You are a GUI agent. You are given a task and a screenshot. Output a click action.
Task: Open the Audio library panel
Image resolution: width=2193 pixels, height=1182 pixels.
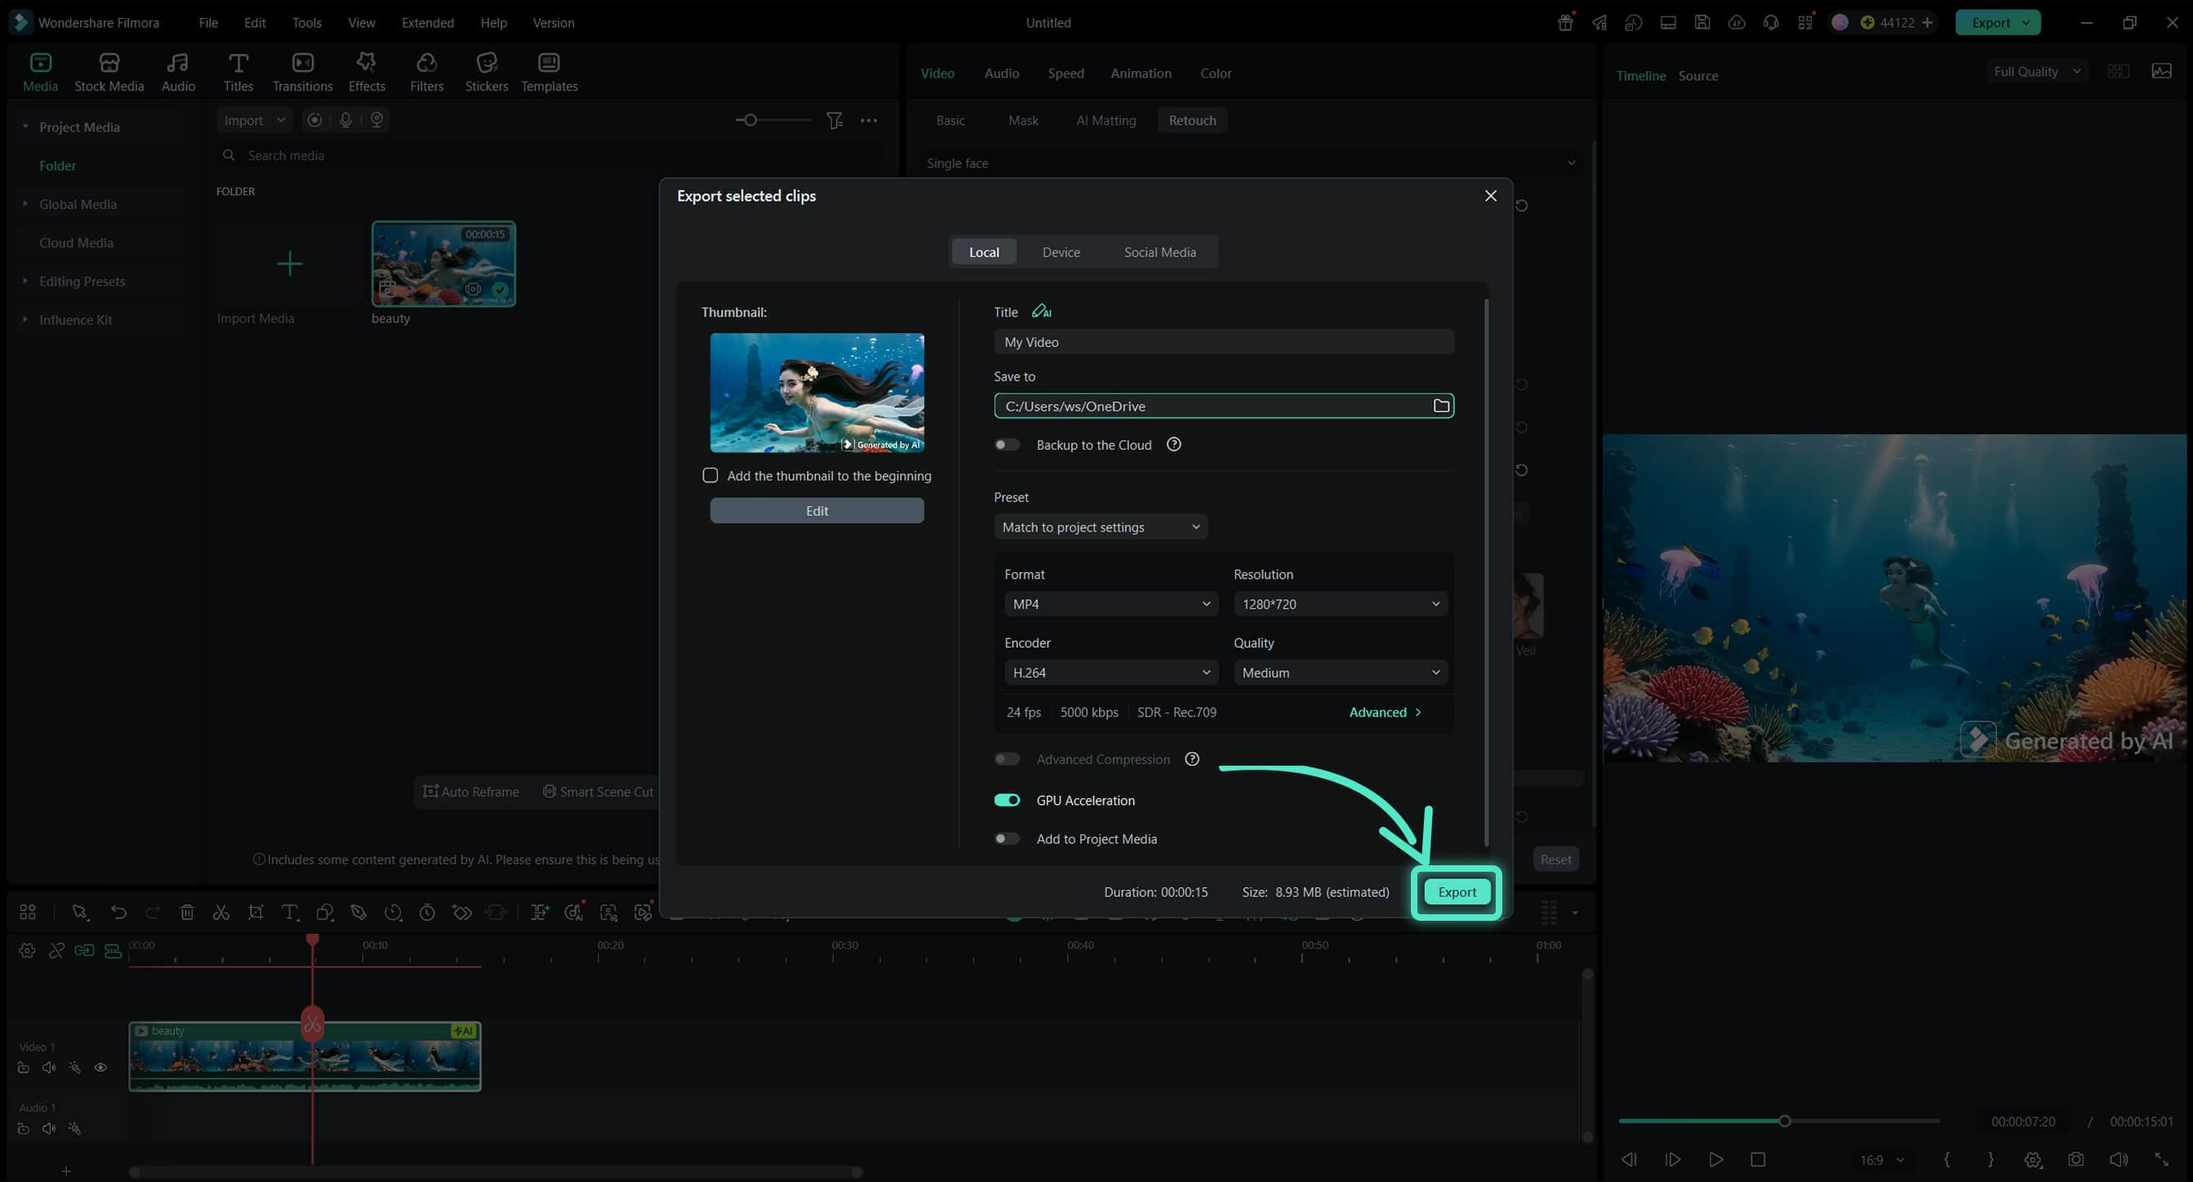tap(178, 73)
